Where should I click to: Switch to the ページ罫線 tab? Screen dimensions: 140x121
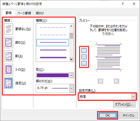tap(24, 13)
